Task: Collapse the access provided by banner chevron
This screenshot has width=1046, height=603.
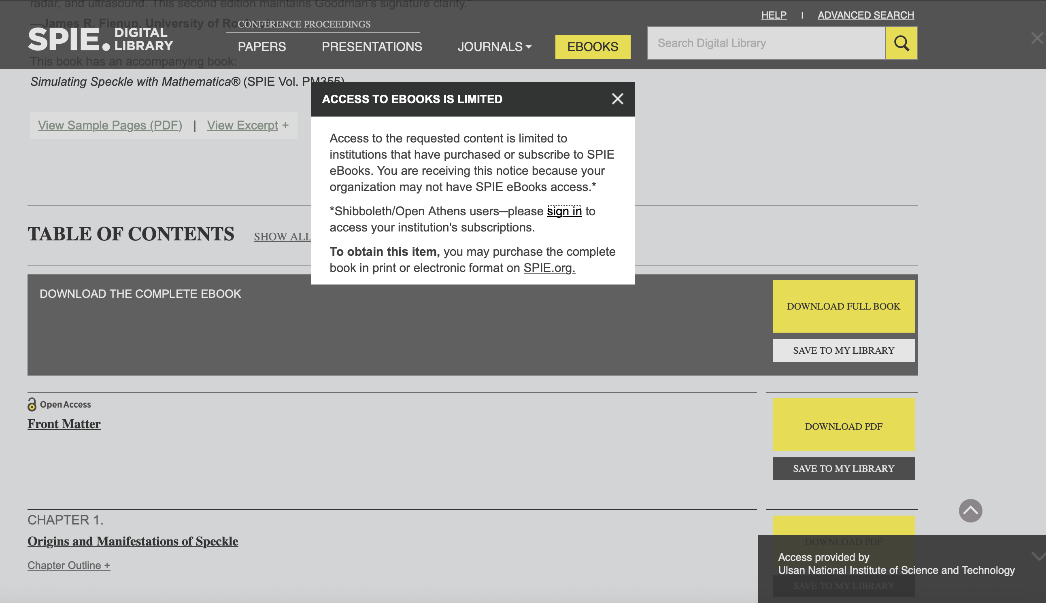Action: [x=1038, y=556]
